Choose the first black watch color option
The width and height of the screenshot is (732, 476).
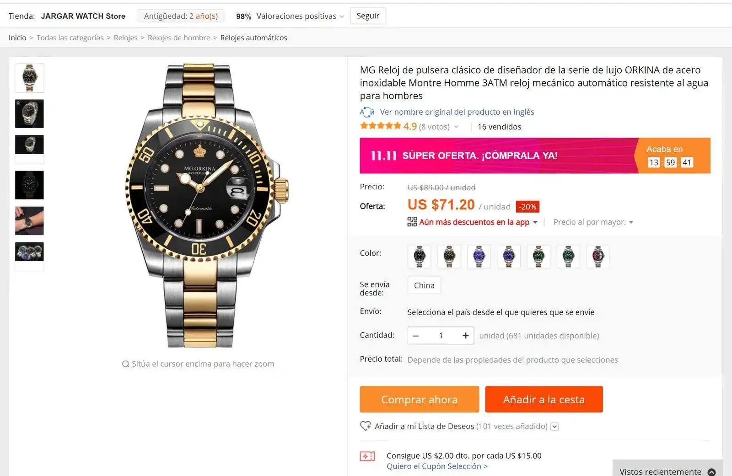click(420, 256)
